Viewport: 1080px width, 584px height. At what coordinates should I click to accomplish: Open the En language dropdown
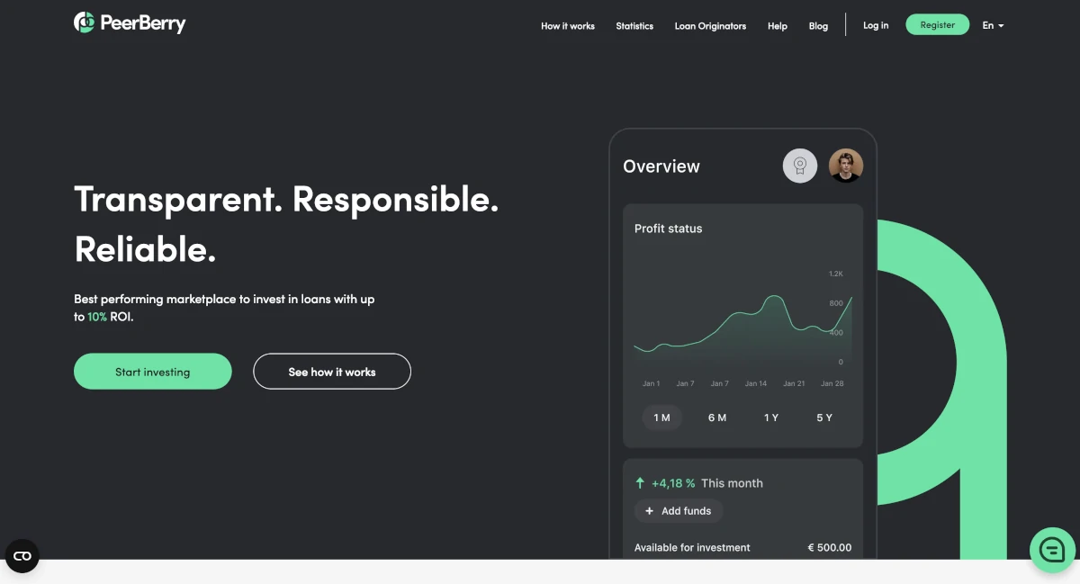(993, 25)
